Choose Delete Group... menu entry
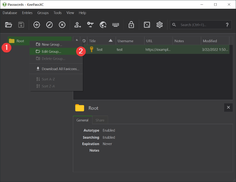This screenshot has width=236, height=182. tap(56, 59)
